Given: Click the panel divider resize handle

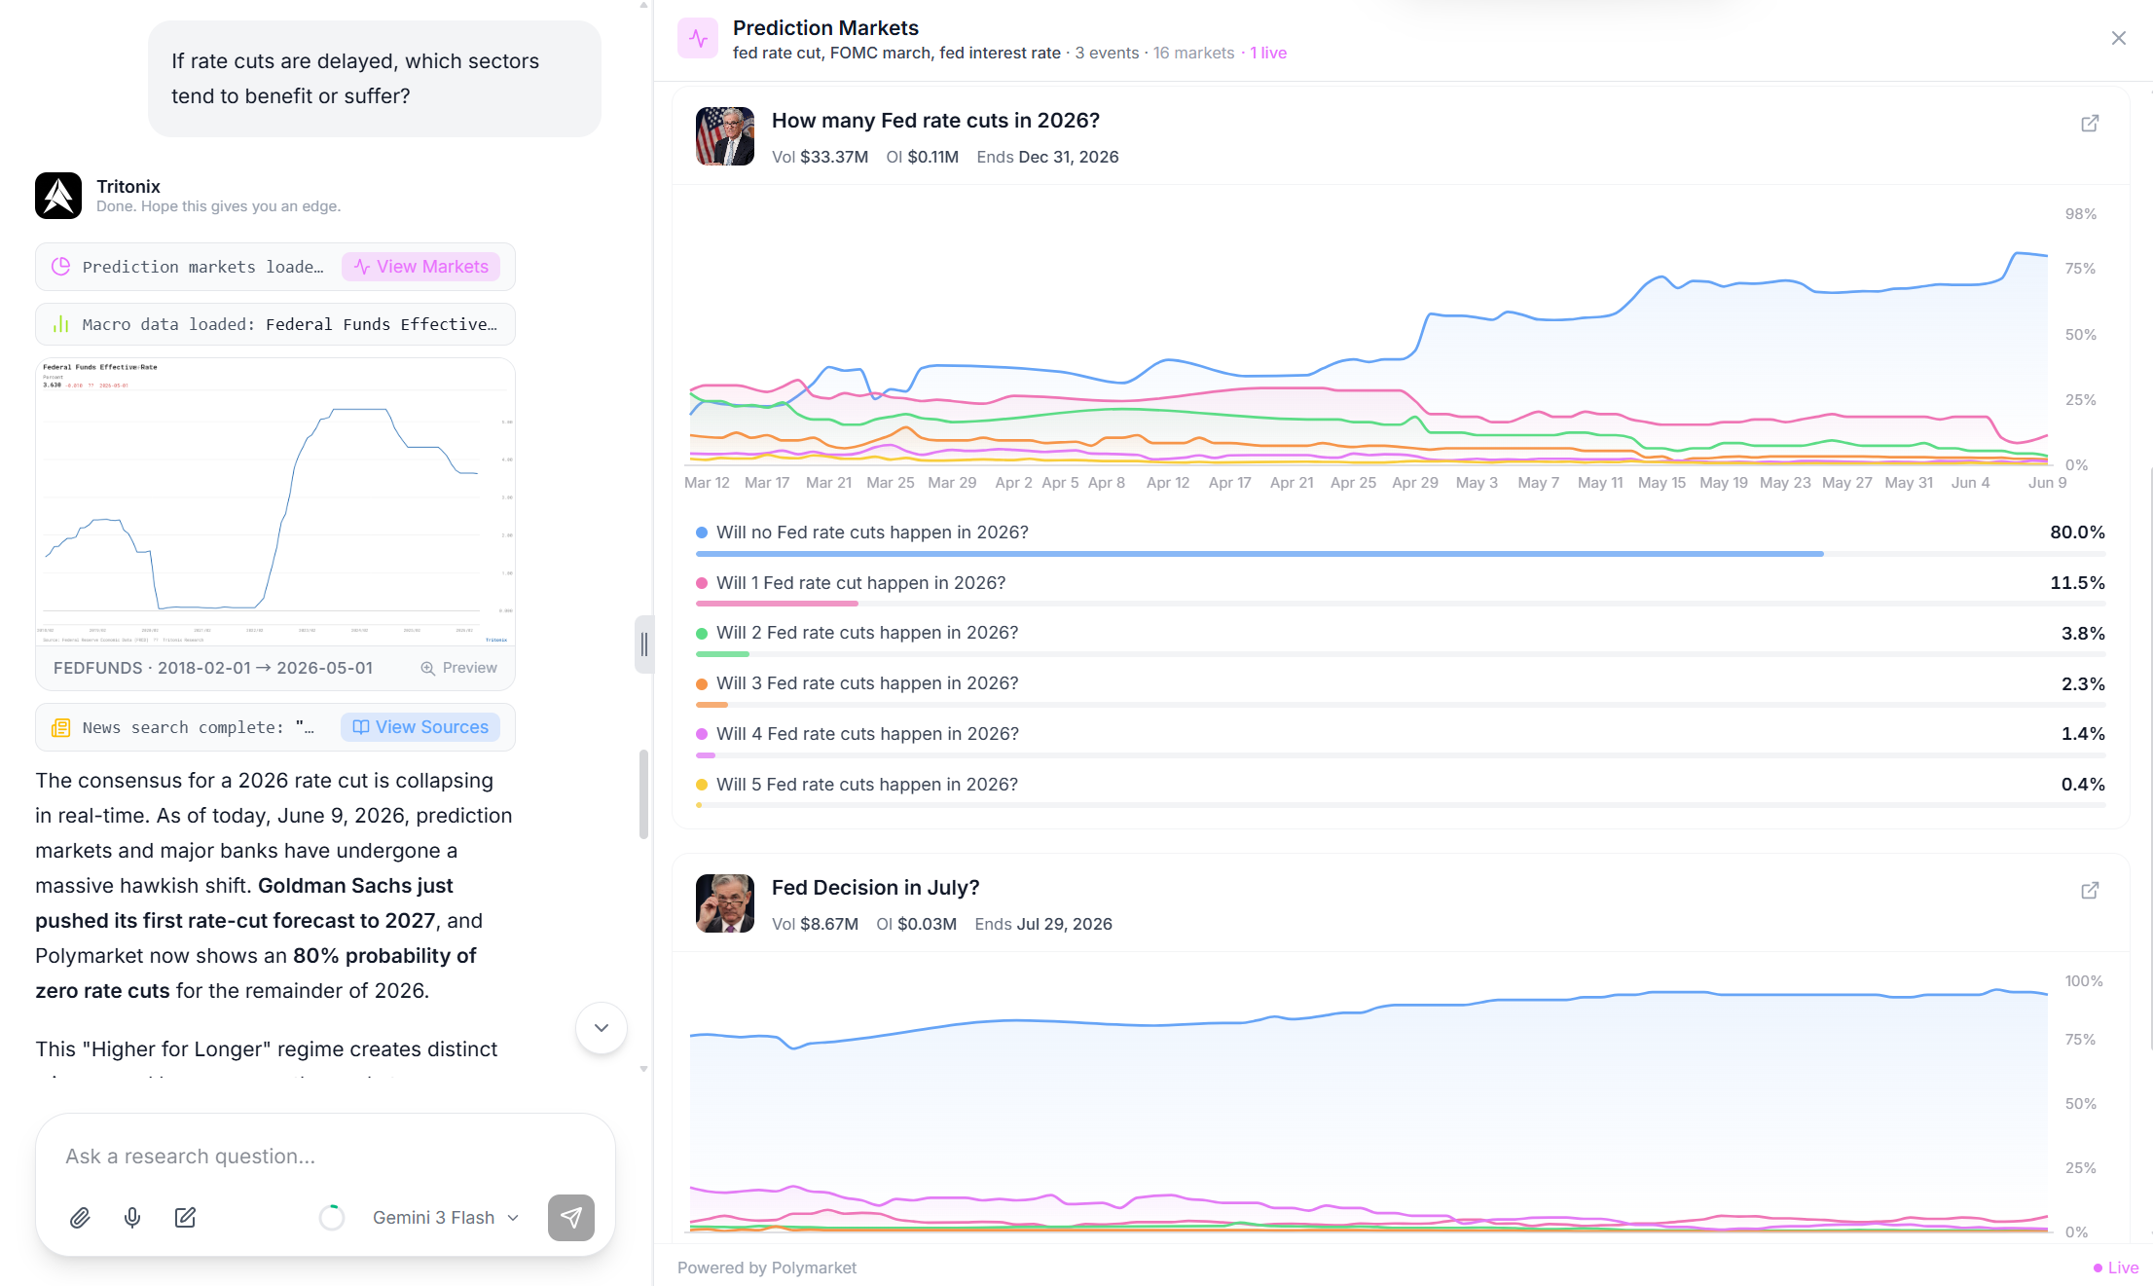Looking at the screenshot, I should (643, 644).
